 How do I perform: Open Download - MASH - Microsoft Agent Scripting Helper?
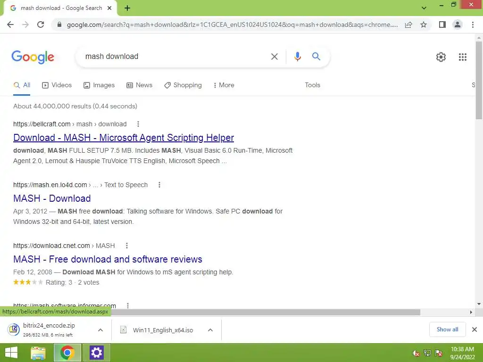tap(124, 138)
